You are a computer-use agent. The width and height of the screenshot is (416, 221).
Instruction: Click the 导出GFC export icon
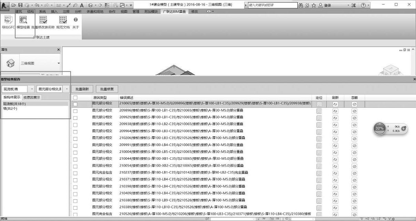[8, 21]
